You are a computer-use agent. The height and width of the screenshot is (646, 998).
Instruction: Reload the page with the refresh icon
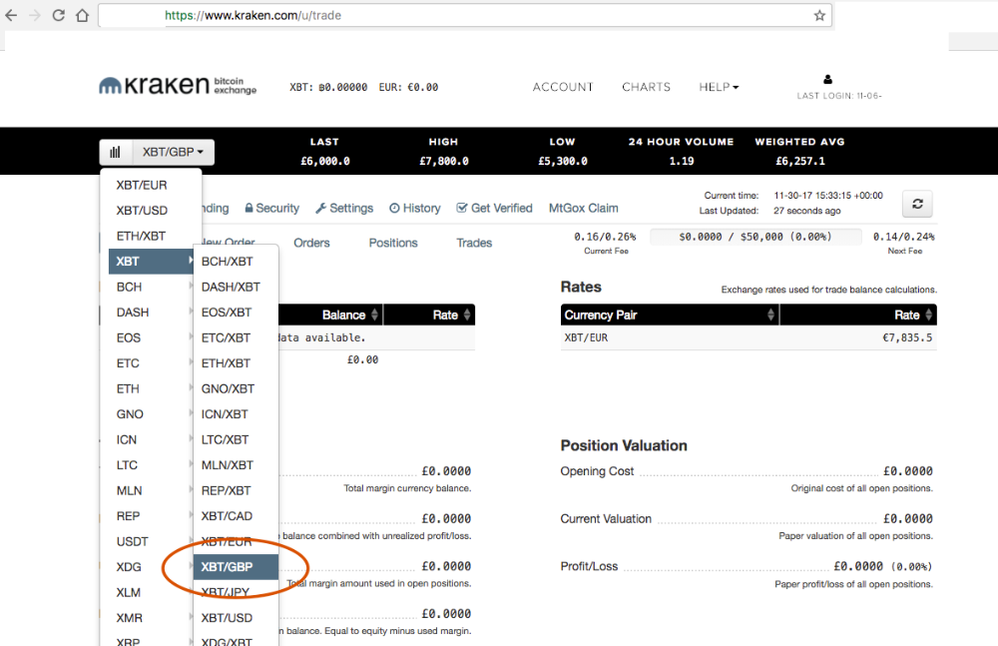click(x=59, y=15)
